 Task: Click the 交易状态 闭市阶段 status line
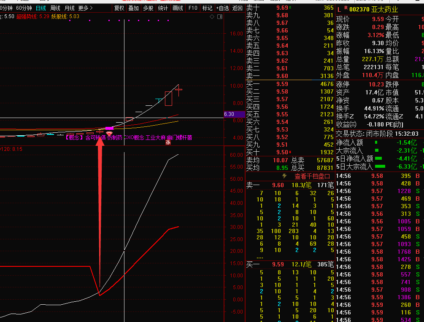(x=377, y=134)
